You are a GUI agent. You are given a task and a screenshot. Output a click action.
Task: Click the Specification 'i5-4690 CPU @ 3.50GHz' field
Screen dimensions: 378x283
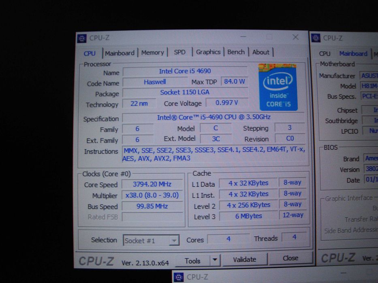pos(214,117)
